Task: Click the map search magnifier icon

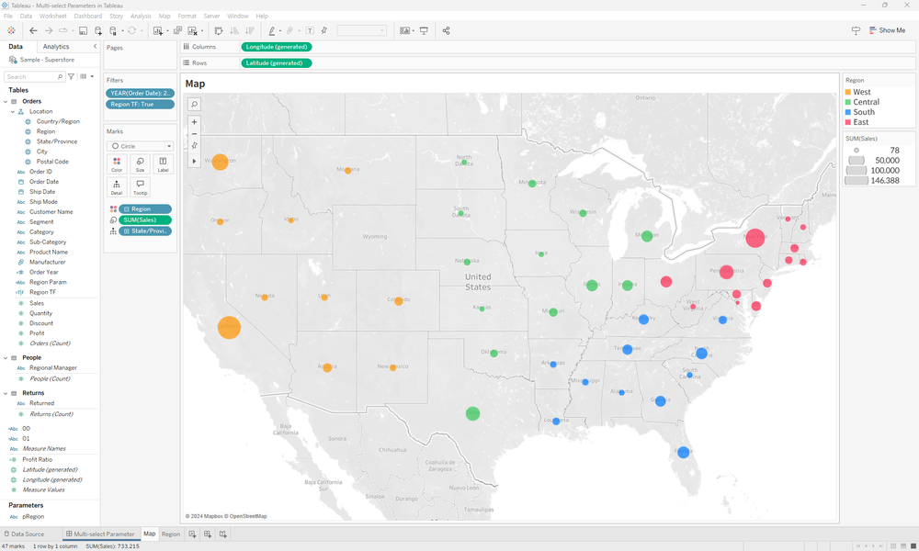Action: (x=194, y=105)
